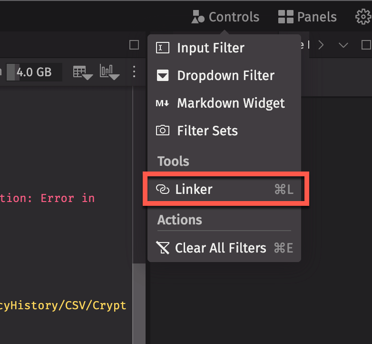Insert a Markdown Widget
372x344 pixels.
(231, 103)
